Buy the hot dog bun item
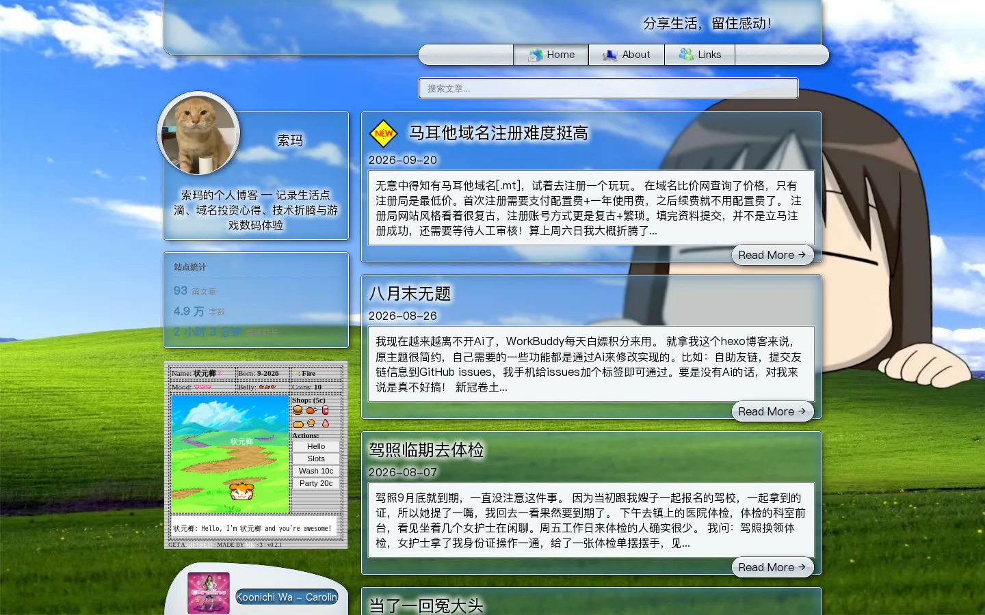Screen dimensions: 985x615 coord(298,424)
